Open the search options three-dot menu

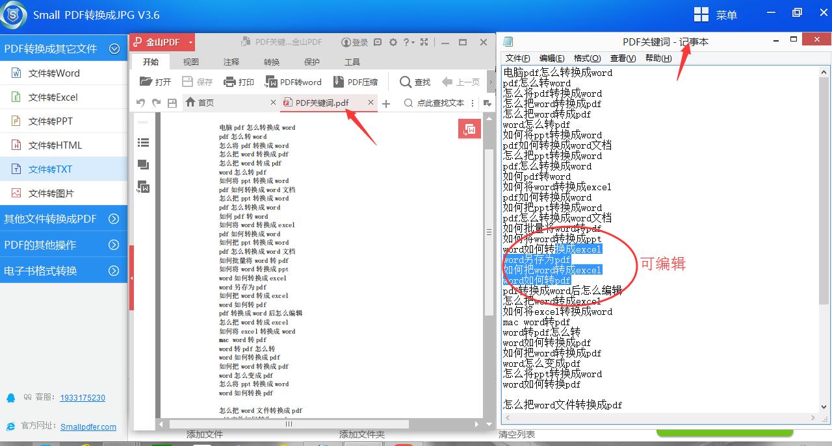(472, 103)
